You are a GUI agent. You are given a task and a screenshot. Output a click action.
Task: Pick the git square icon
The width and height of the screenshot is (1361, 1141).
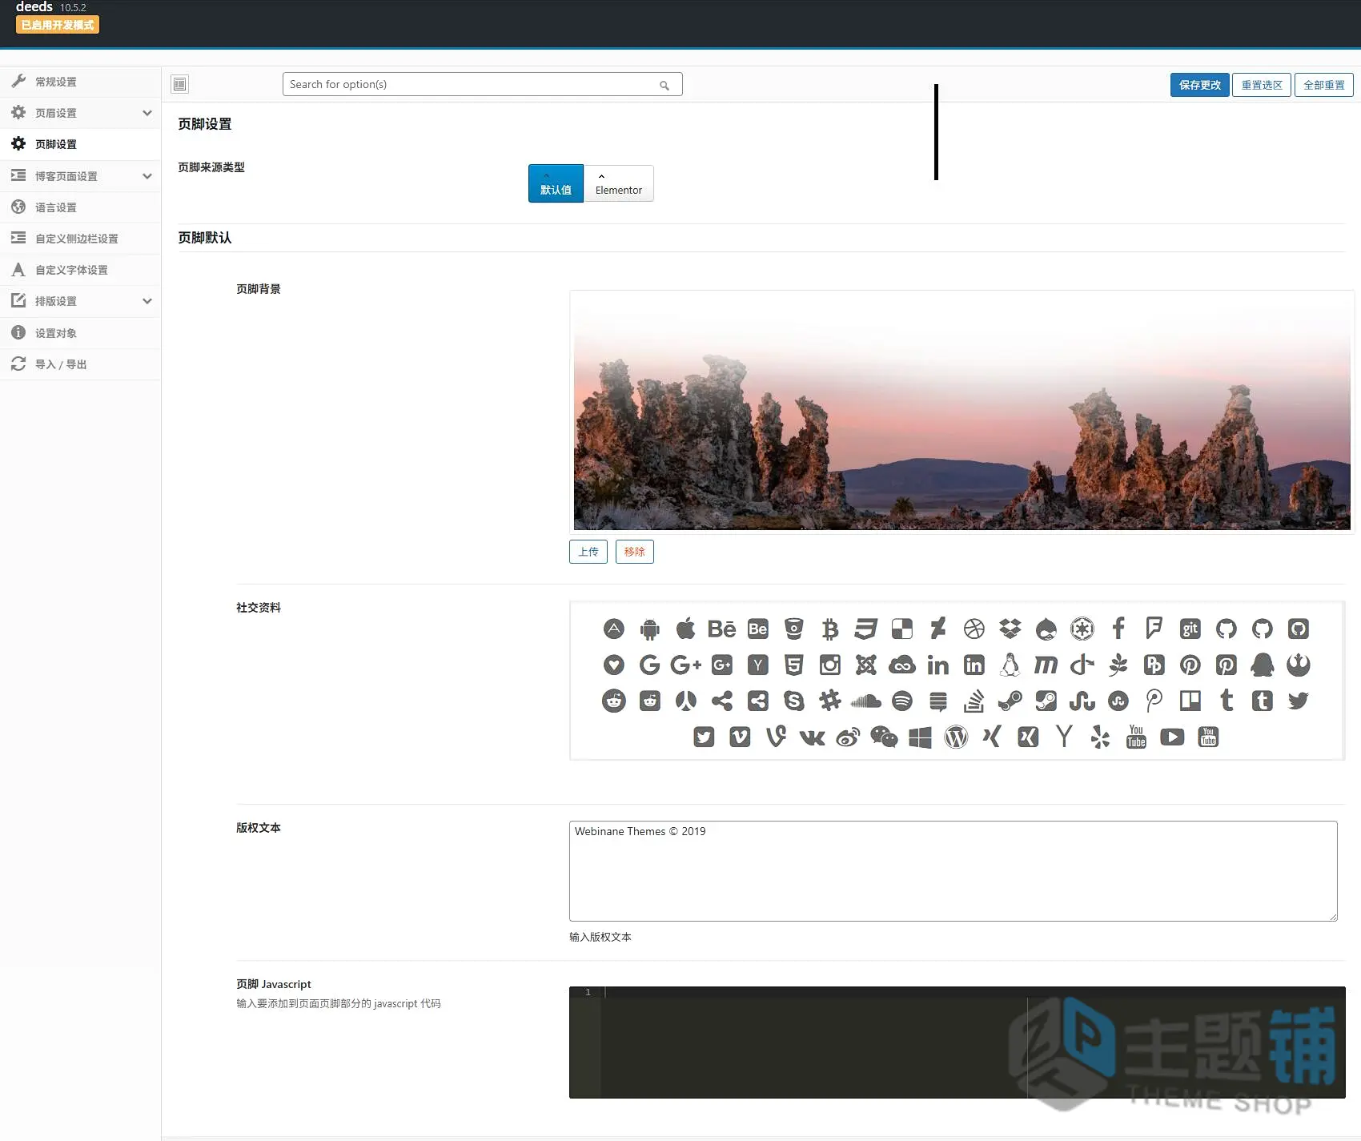tap(1190, 629)
